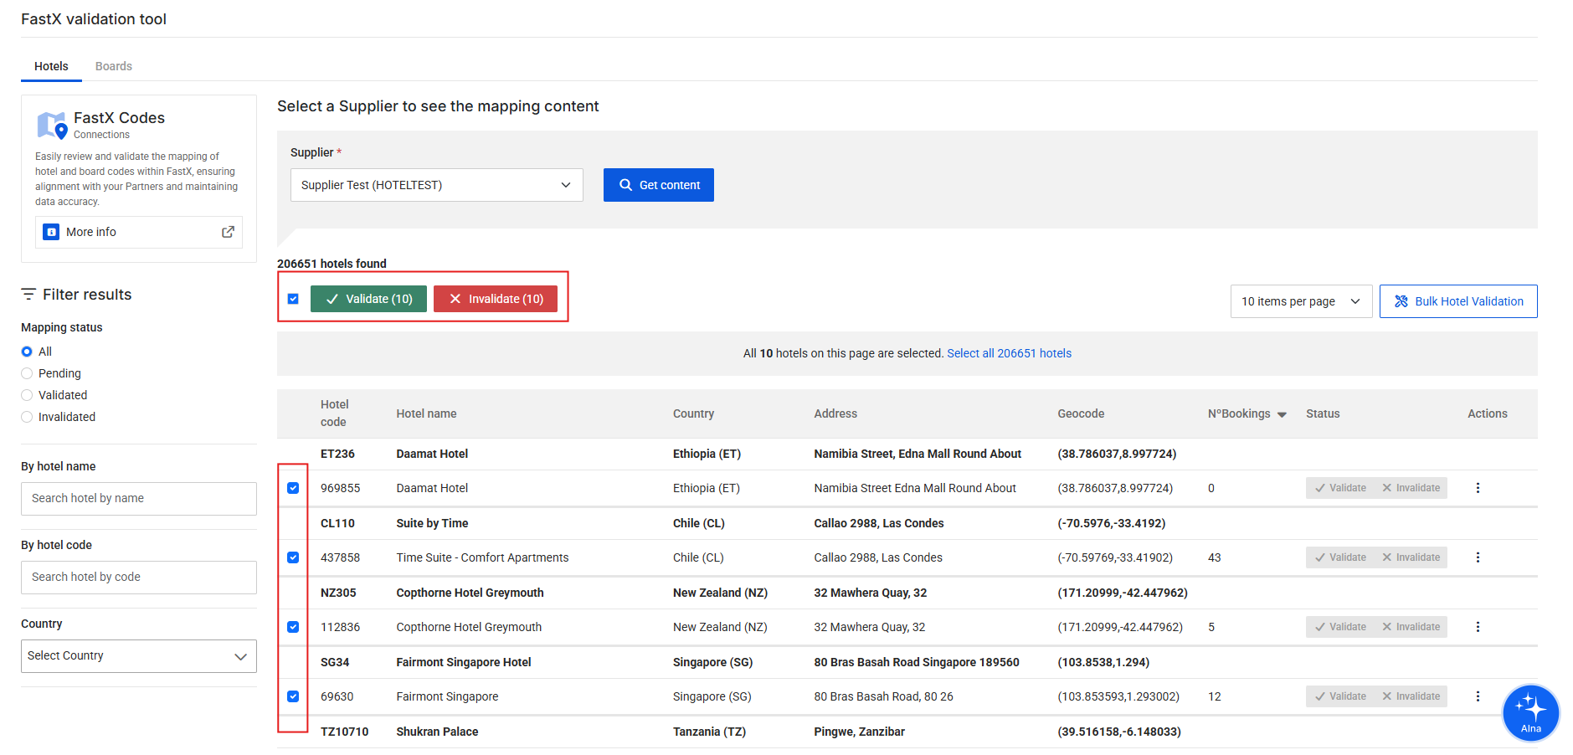Image resolution: width=1573 pixels, height=755 pixels.
Task: Click the magnifier icon inside Get content button
Action: (625, 184)
